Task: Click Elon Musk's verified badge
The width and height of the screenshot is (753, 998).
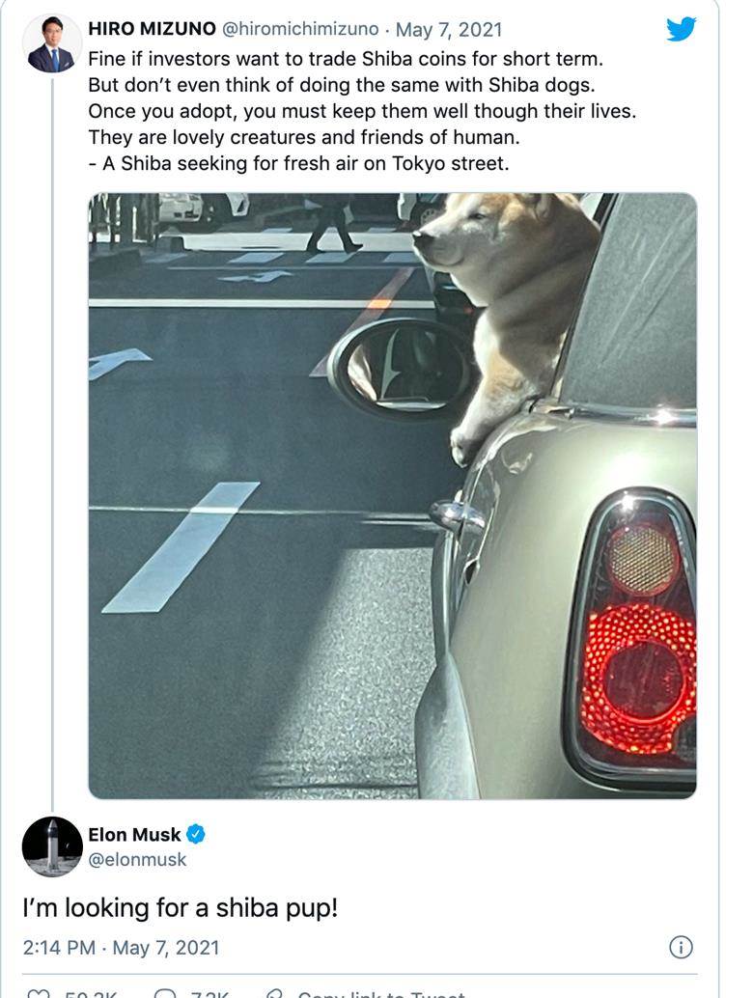Action: point(195,834)
